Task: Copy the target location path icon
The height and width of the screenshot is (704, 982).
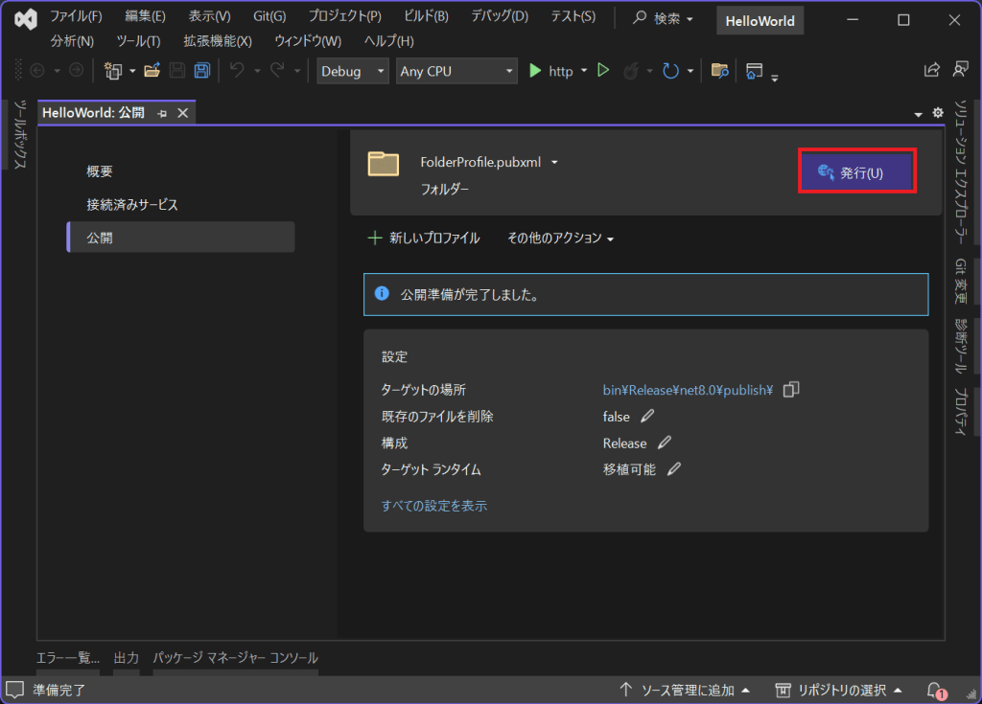Action: (x=791, y=390)
